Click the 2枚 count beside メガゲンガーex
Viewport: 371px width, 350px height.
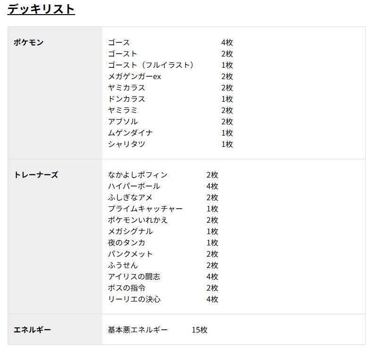[x=227, y=76]
